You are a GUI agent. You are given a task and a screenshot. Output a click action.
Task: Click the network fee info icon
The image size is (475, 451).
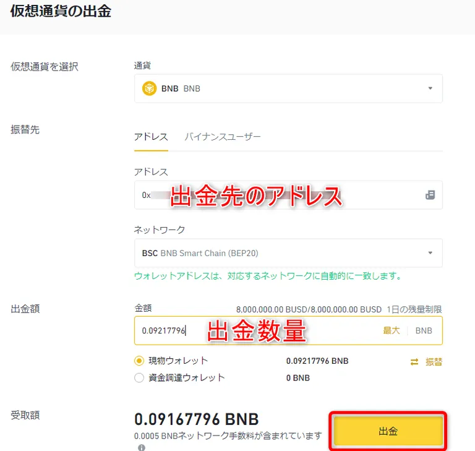[x=142, y=447]
